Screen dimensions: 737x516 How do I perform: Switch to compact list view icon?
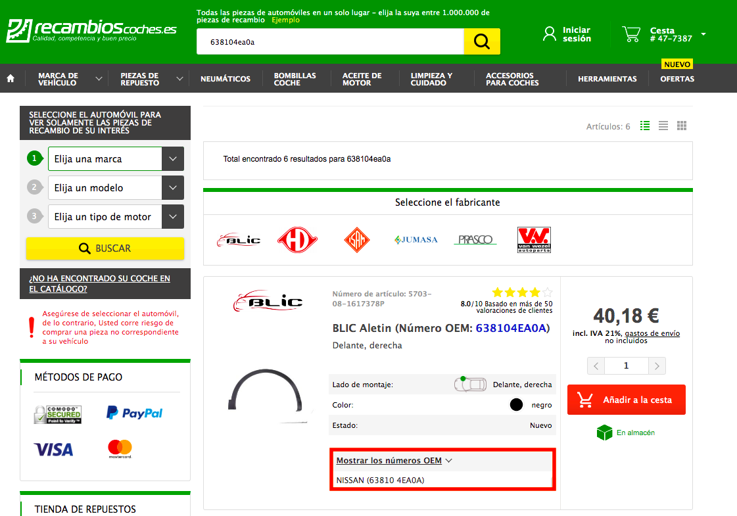point(663,126)
